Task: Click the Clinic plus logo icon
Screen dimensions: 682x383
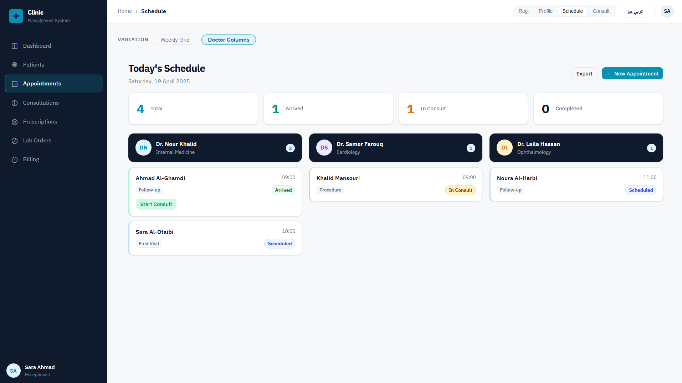Action: point(16,16)
